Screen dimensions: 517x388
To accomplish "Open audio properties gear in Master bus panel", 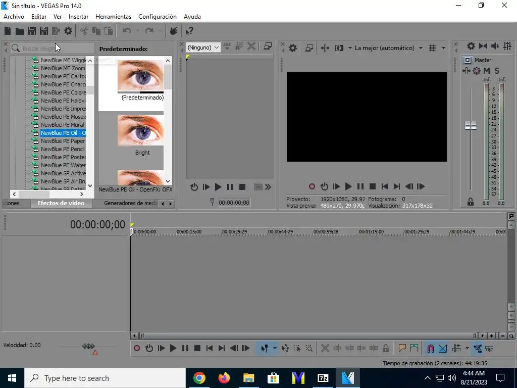I will click(x=471, y=46).
